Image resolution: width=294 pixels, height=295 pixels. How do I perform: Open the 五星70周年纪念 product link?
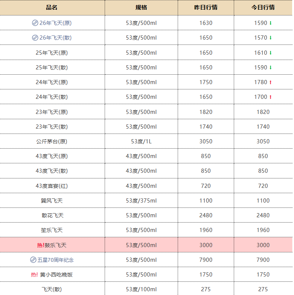55,260
